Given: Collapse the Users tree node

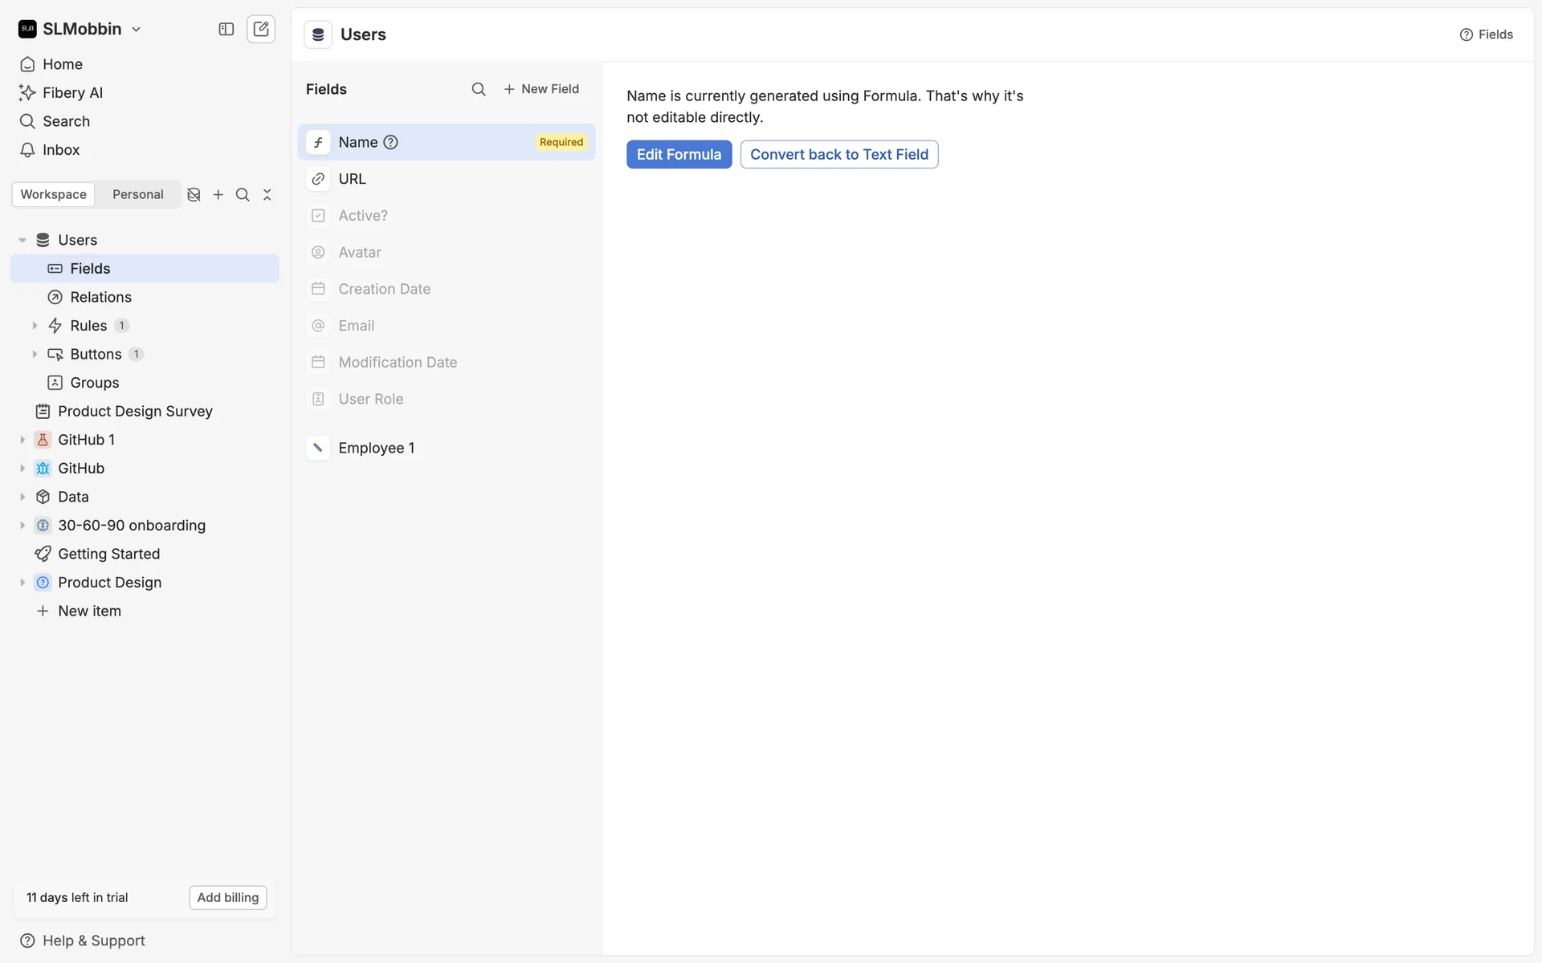Looking at the screenshot, I should (x=22, y=240).
